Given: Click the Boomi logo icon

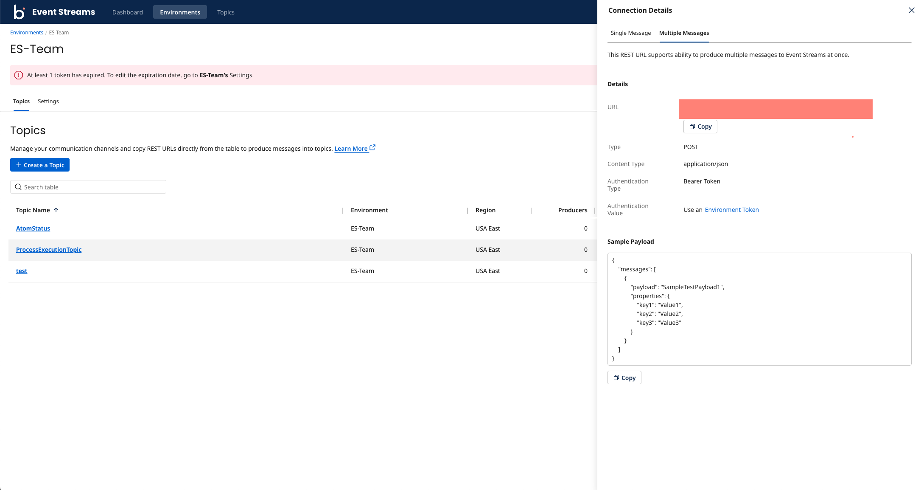Looking at the screenshot, I should (x=19, y=12).
